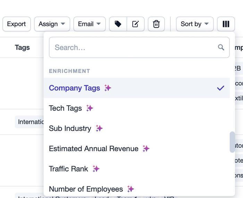Viewport: 243px width, 198px height.
Task: Open the columns layout icon button
Action: [x=226, y=24]
